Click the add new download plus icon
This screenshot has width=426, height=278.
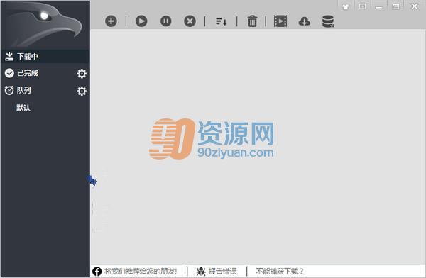click(x=111, y=21)
